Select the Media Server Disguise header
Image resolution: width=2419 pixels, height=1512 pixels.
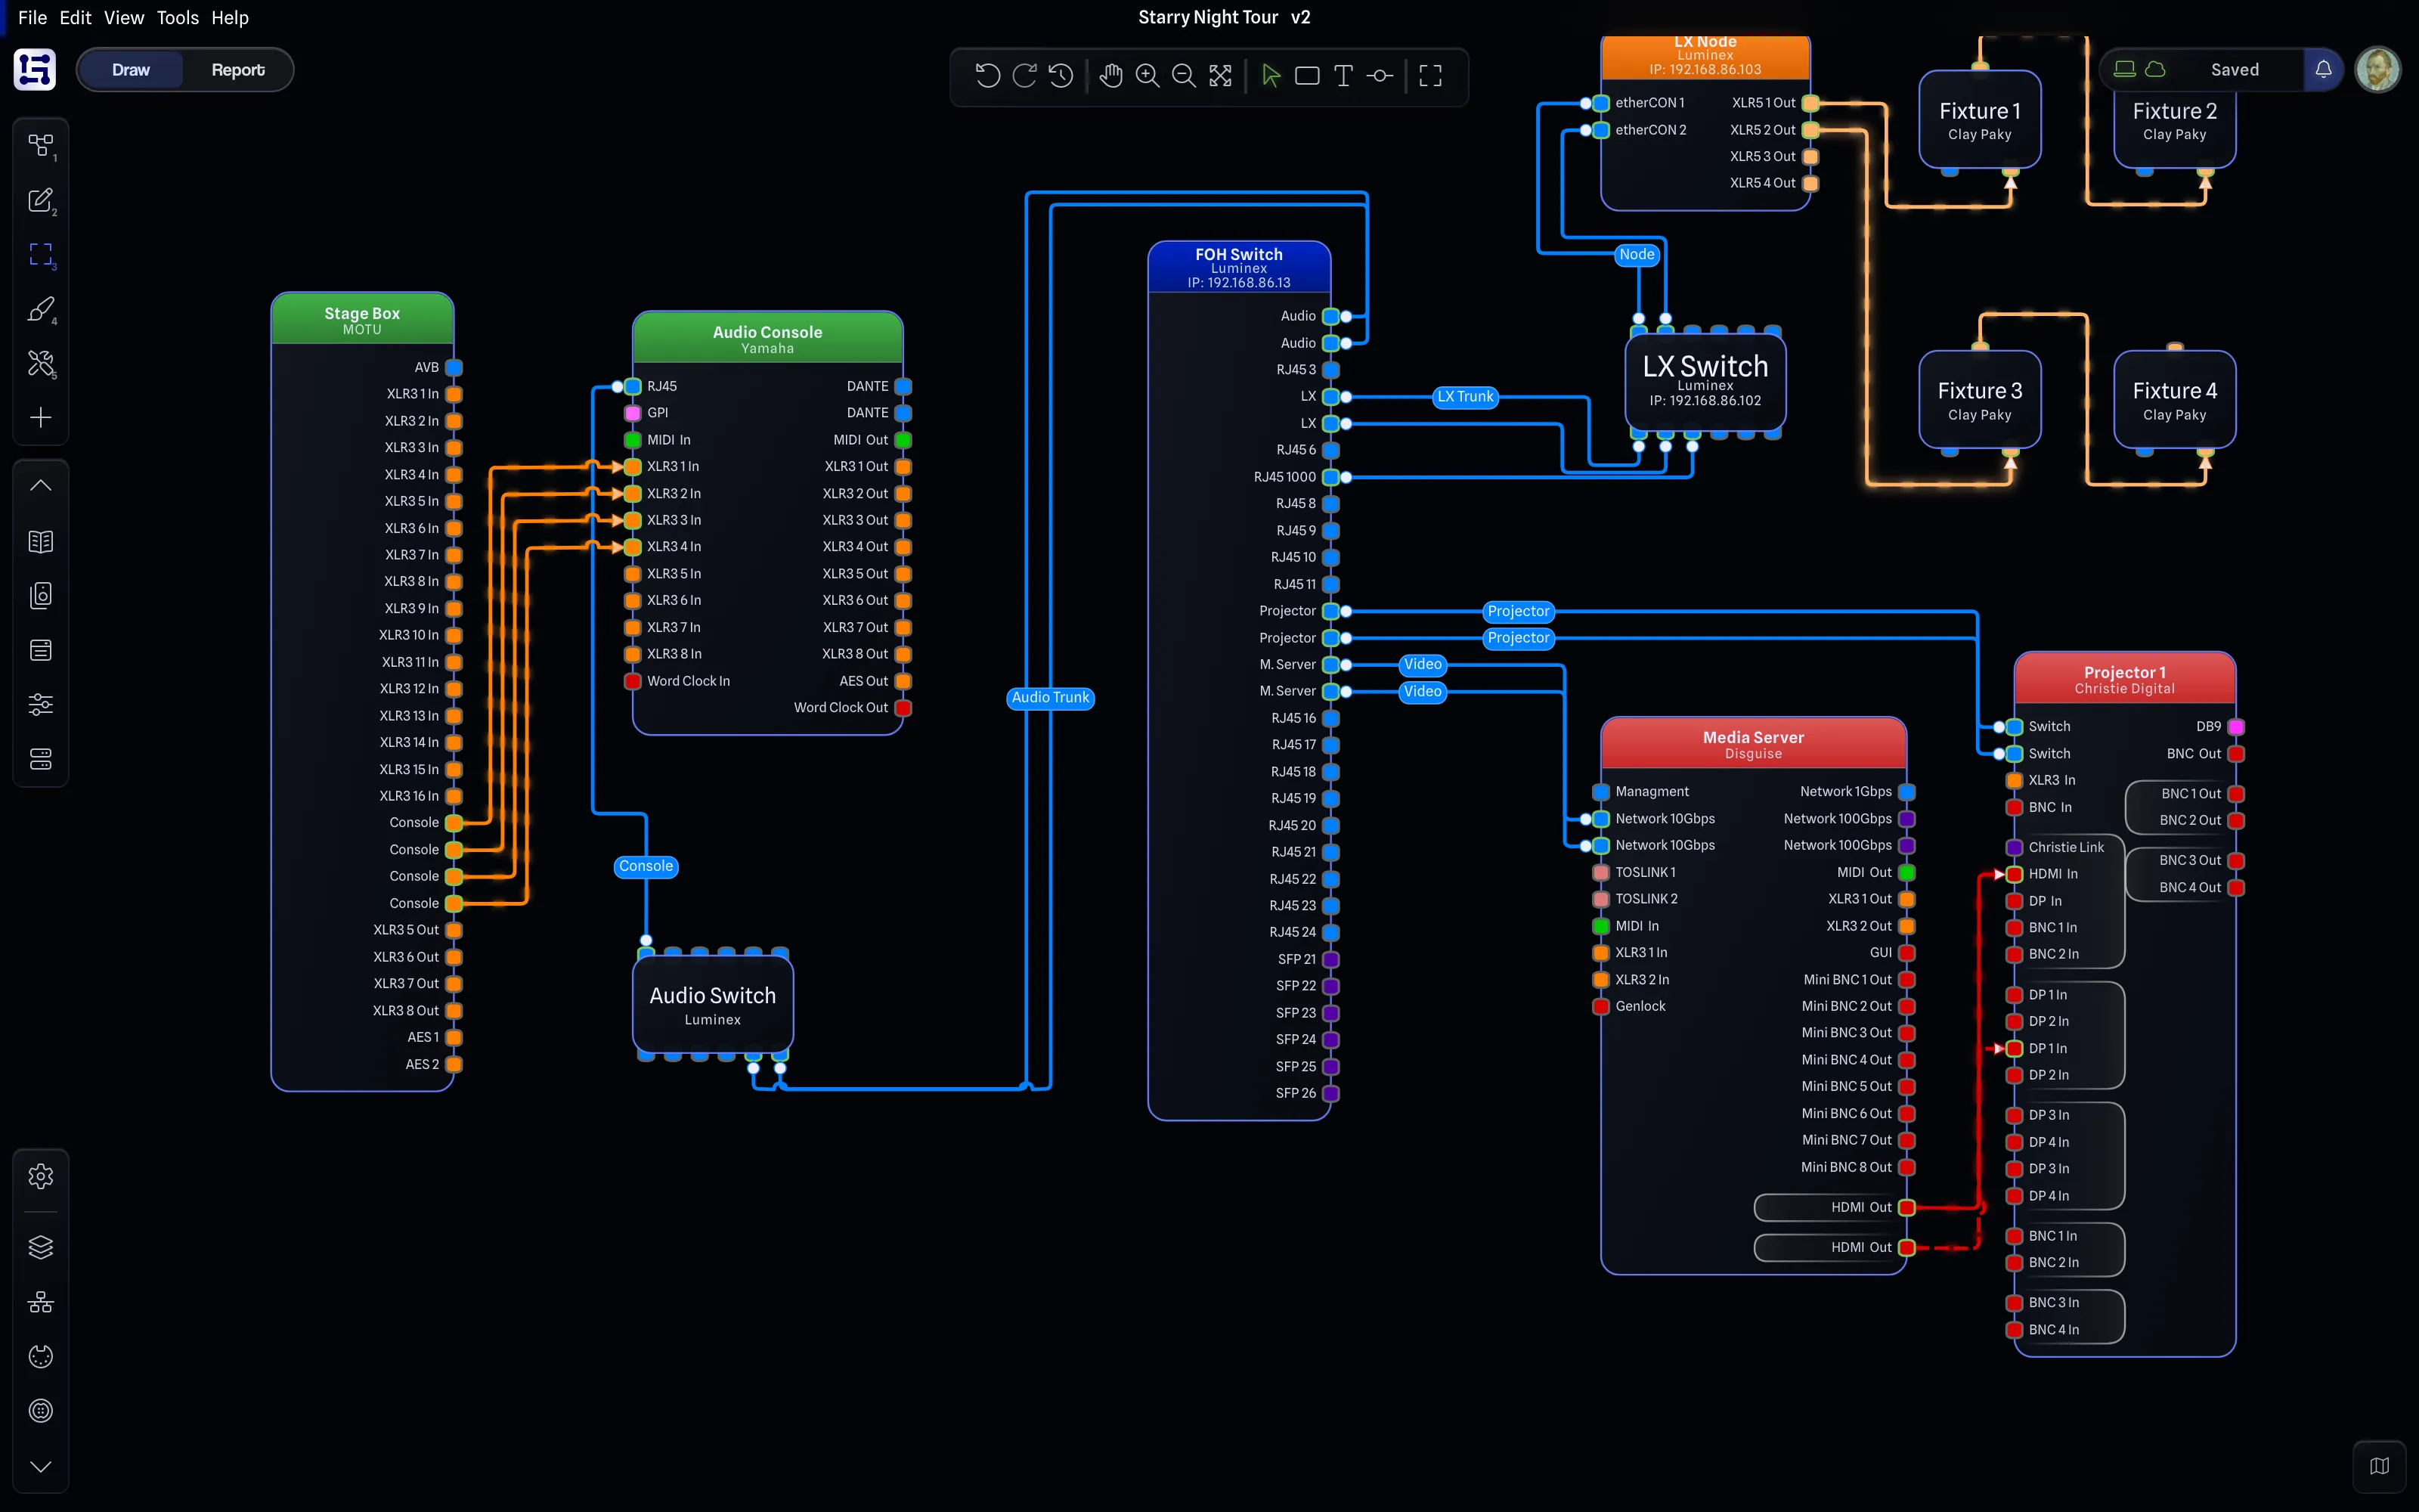pyautogui.click(x=1753, y=743)
